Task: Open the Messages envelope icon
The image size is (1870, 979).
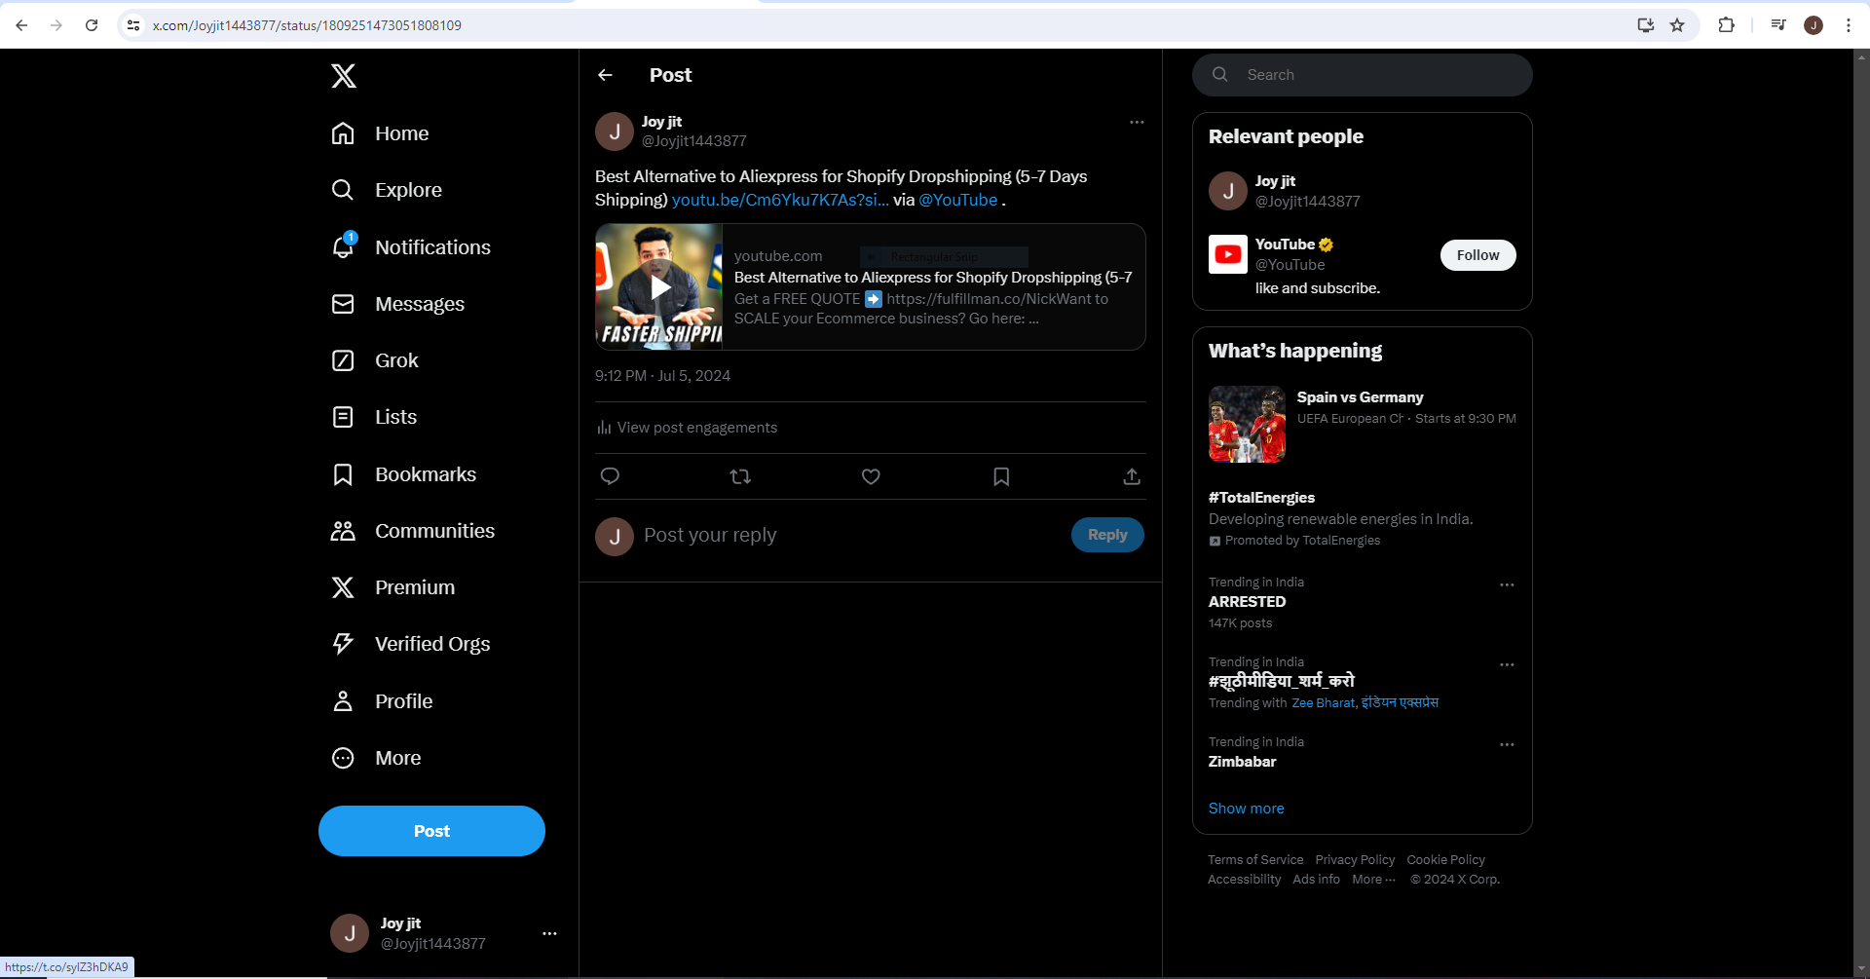Action: 343,304
